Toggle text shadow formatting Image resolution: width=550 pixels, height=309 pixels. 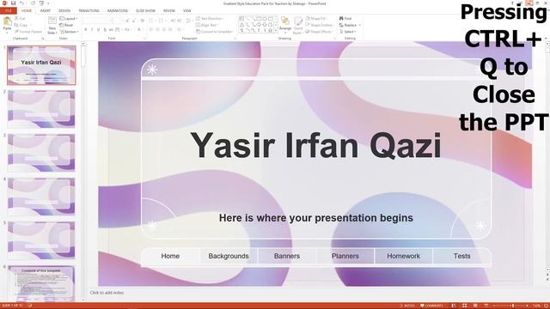(x=105, y=30)
